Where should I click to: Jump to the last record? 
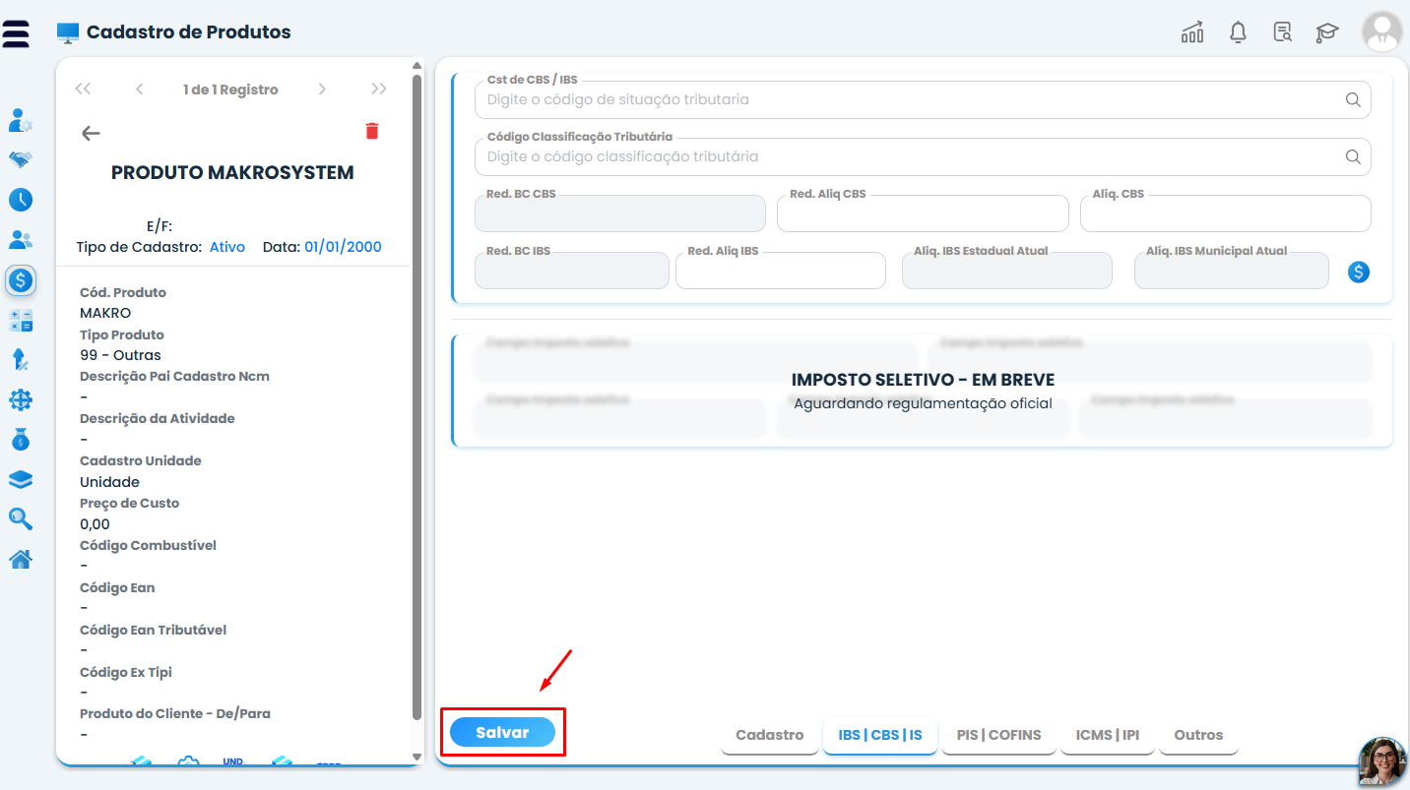[379, 89]
